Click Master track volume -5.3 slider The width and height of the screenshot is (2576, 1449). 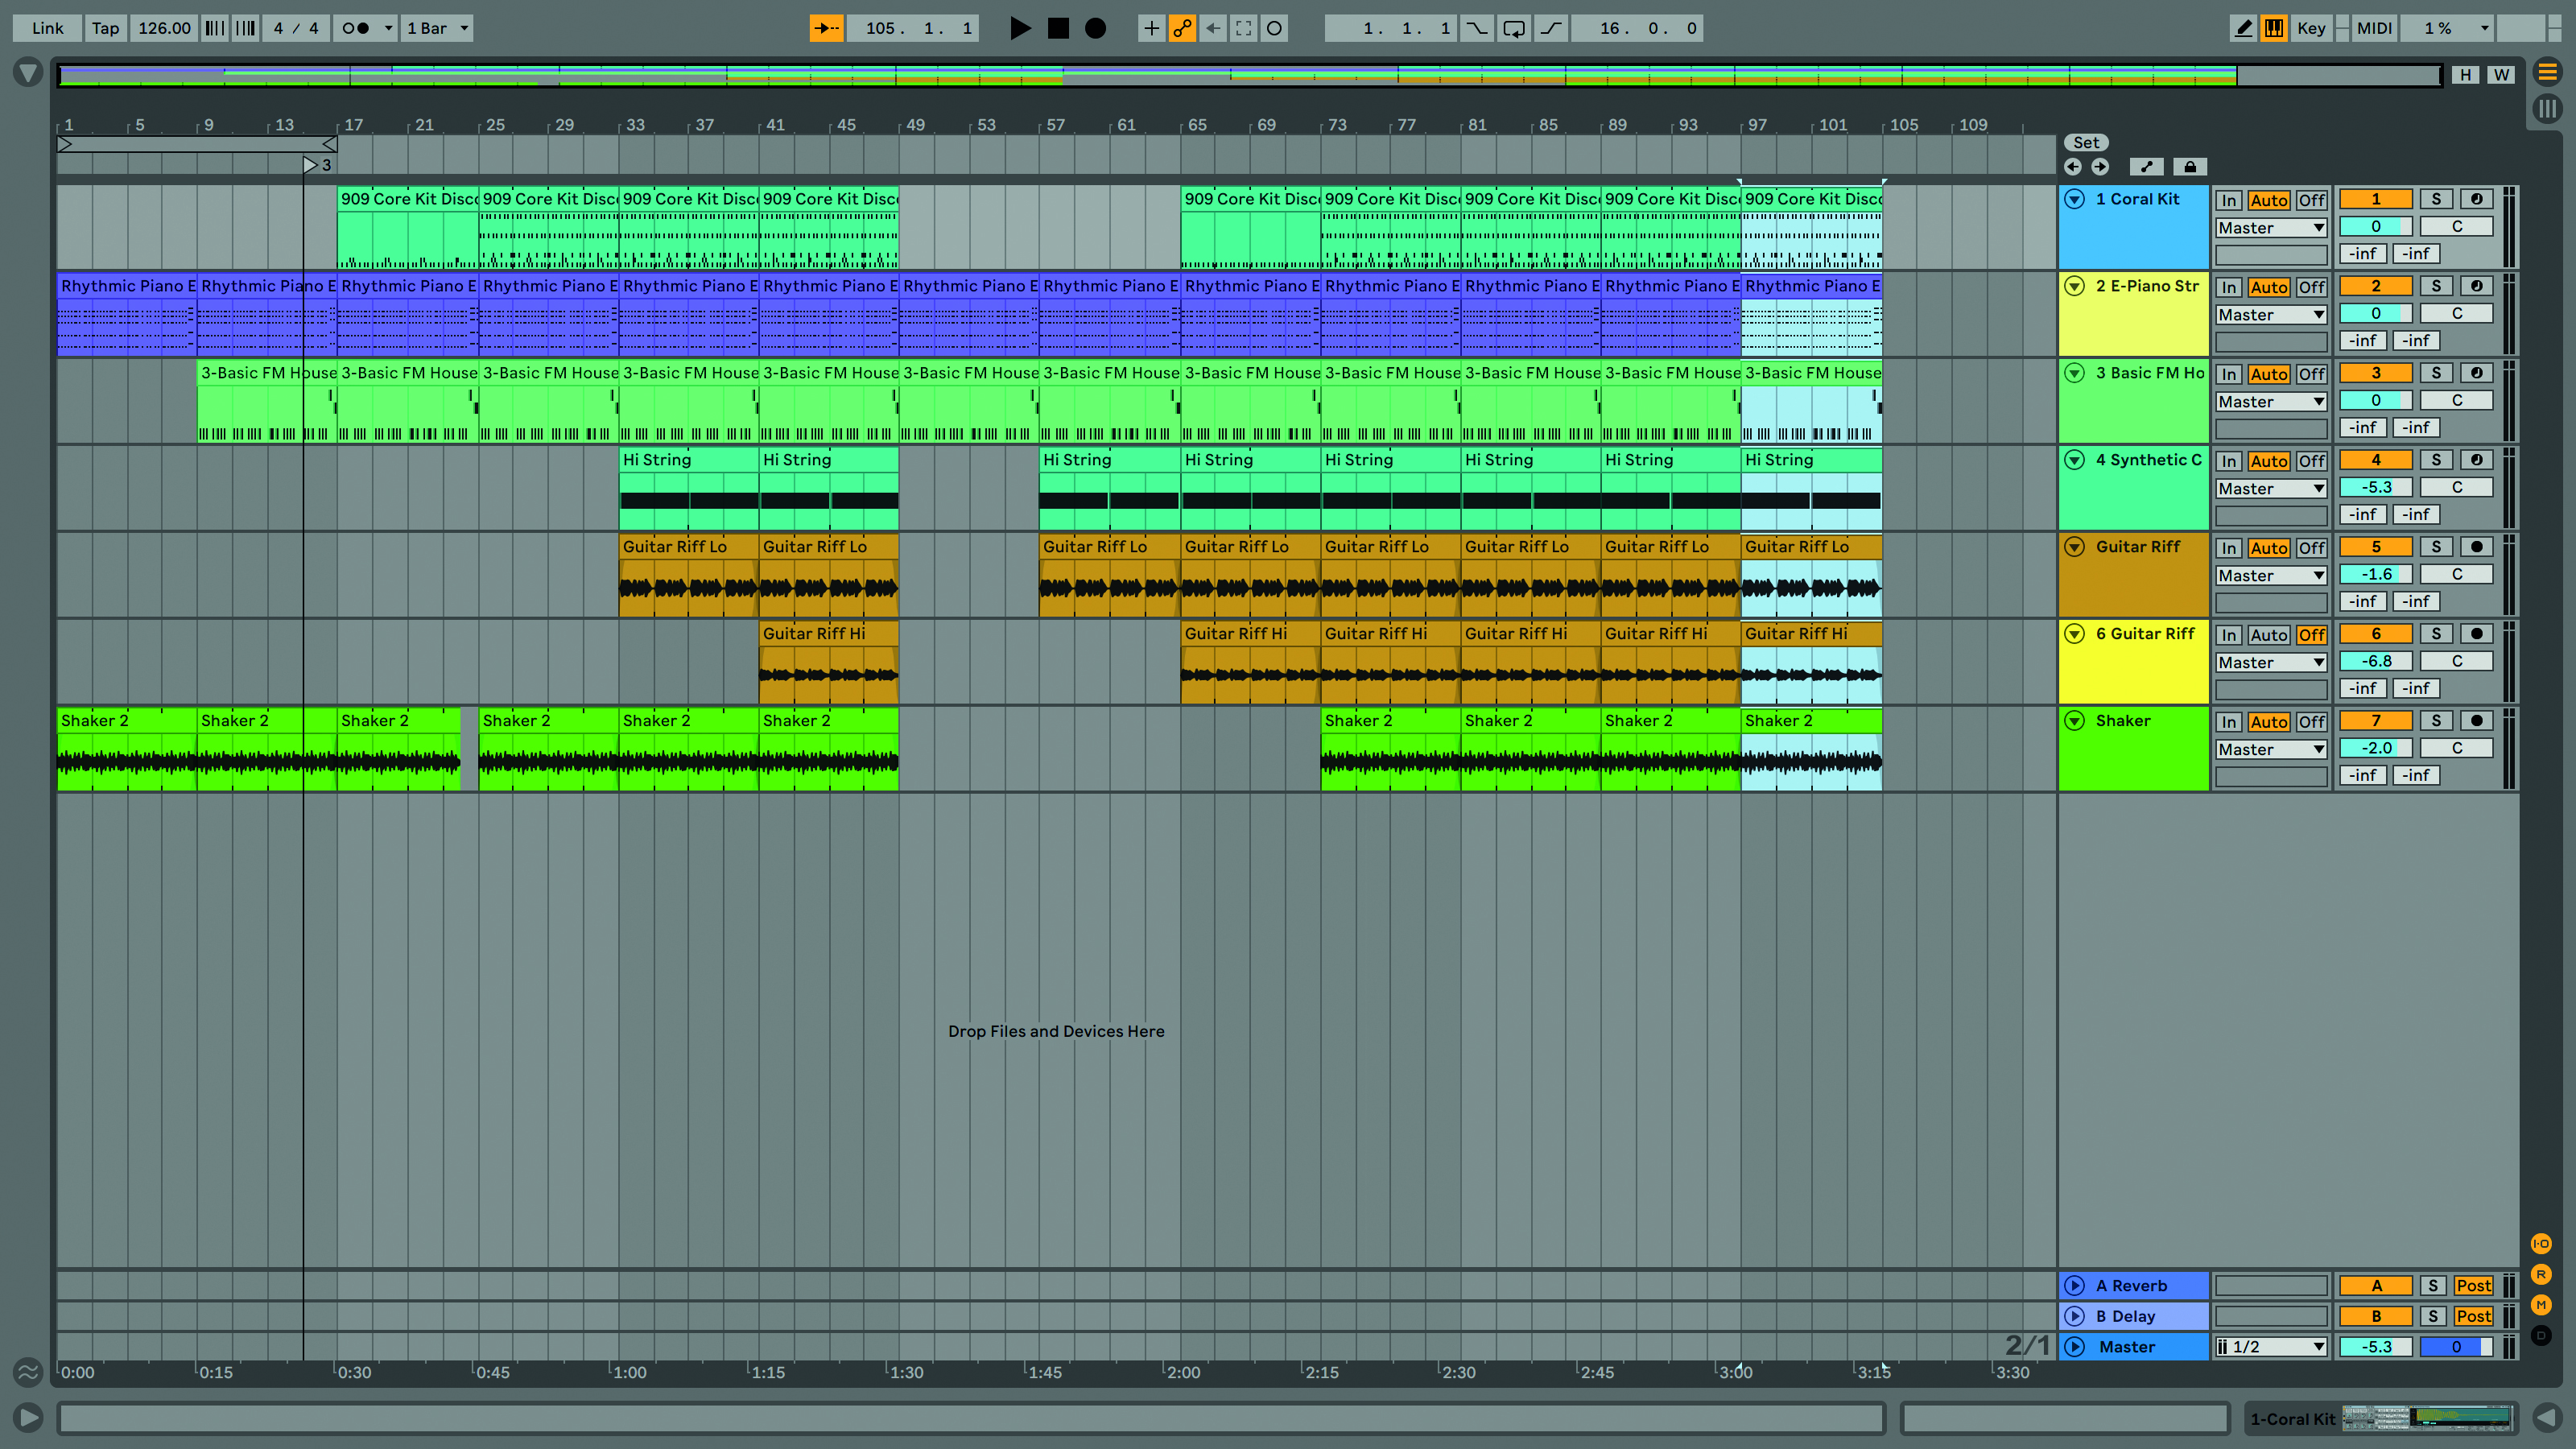coord(2376,1347)
